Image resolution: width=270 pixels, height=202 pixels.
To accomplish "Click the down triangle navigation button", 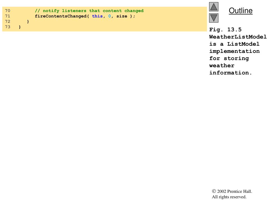I will tap(214, 18).
